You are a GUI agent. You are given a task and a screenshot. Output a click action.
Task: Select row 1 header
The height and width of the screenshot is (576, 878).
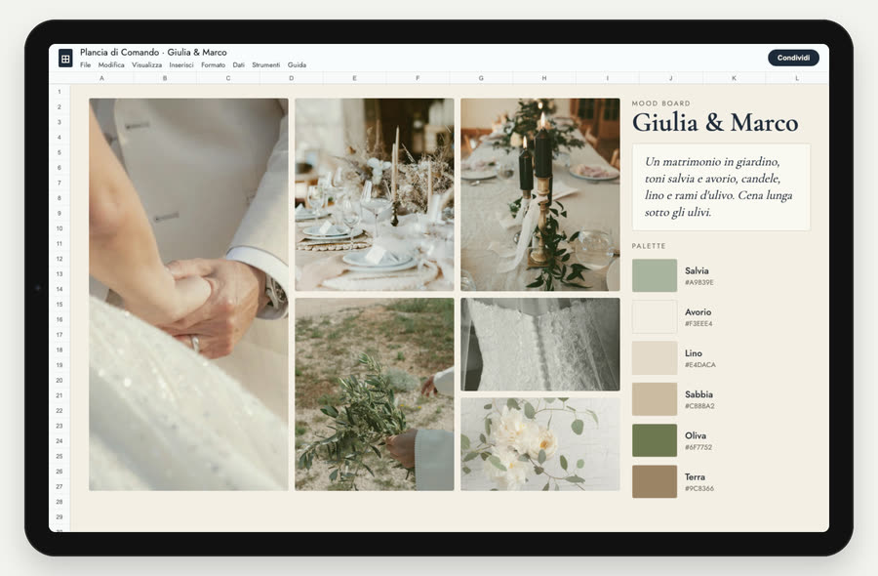[x=60, y=92]
